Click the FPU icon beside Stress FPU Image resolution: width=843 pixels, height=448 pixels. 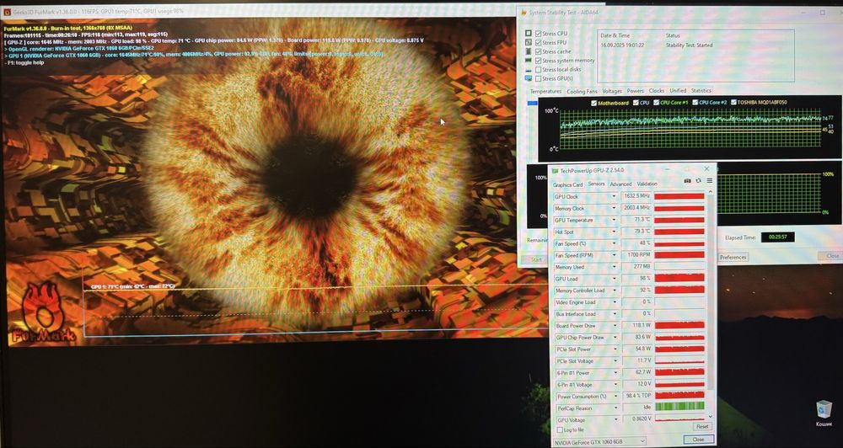pos(529,42)
